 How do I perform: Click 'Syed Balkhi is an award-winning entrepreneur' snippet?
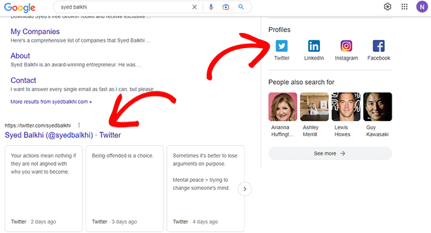[x=76, y=65]
